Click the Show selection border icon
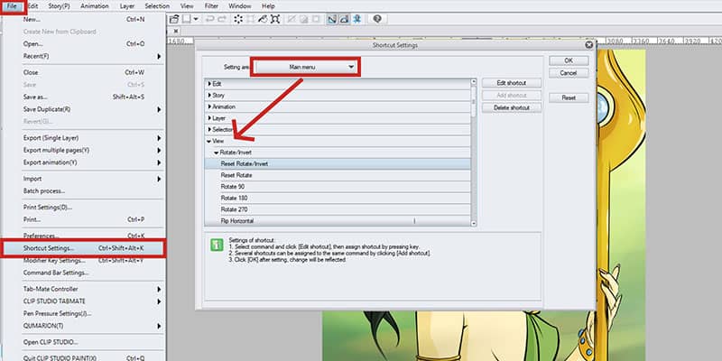Image resolution: width=722 pixels, height=361 pixels. point(316,19)
